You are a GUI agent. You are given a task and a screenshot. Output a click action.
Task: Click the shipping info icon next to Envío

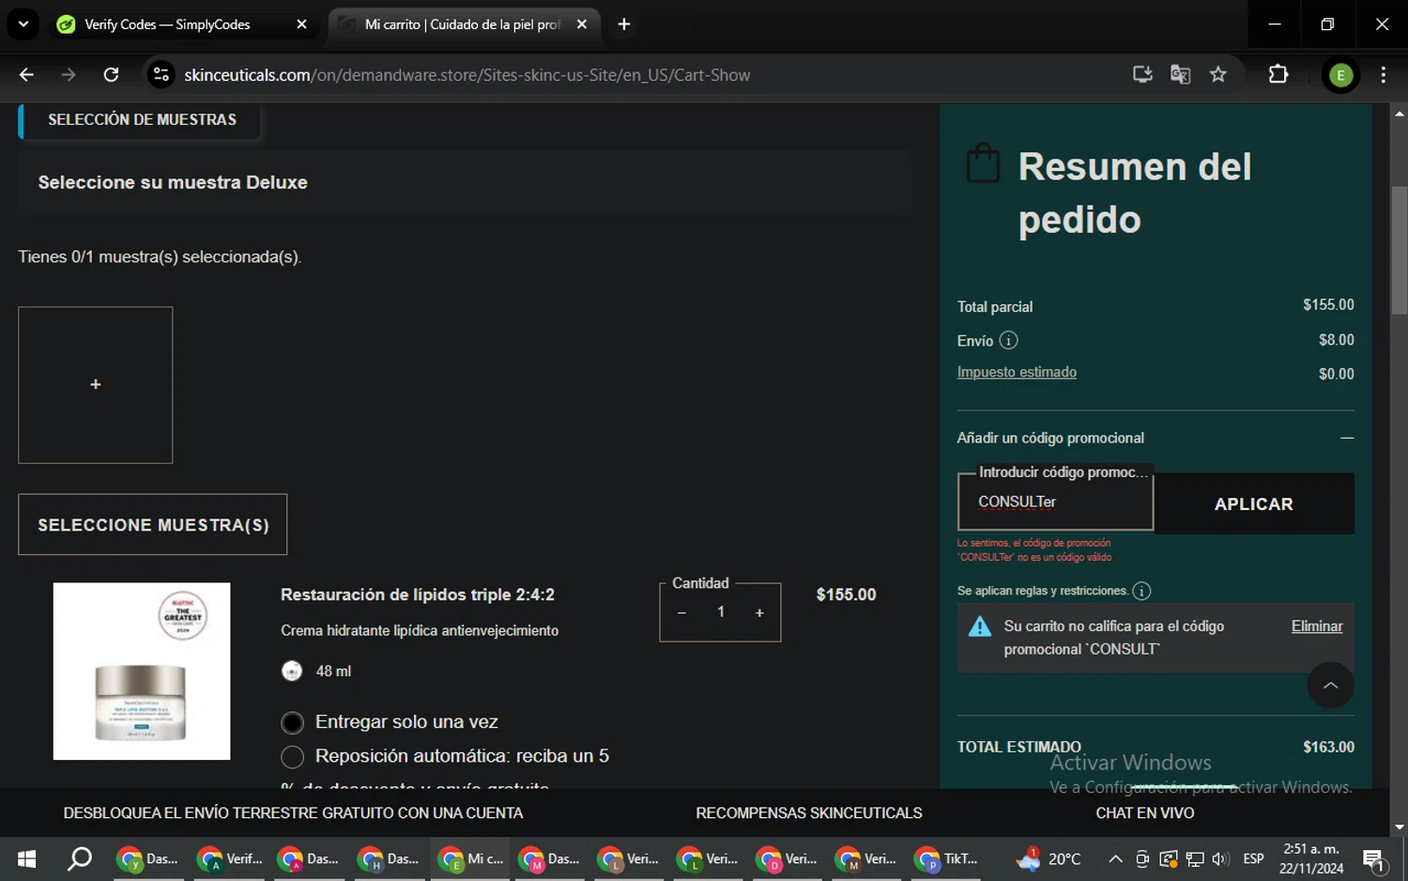(1008, 340)
